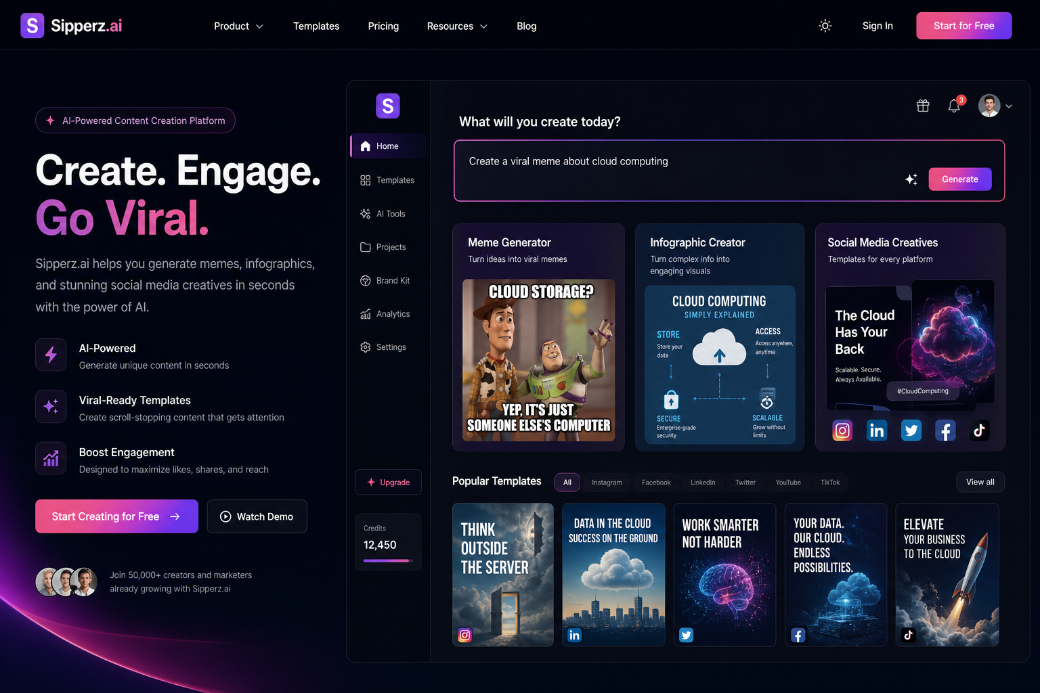Click the AI sparkle enhance icon in prompt
1040x693 pixels.
coord(911,179)
